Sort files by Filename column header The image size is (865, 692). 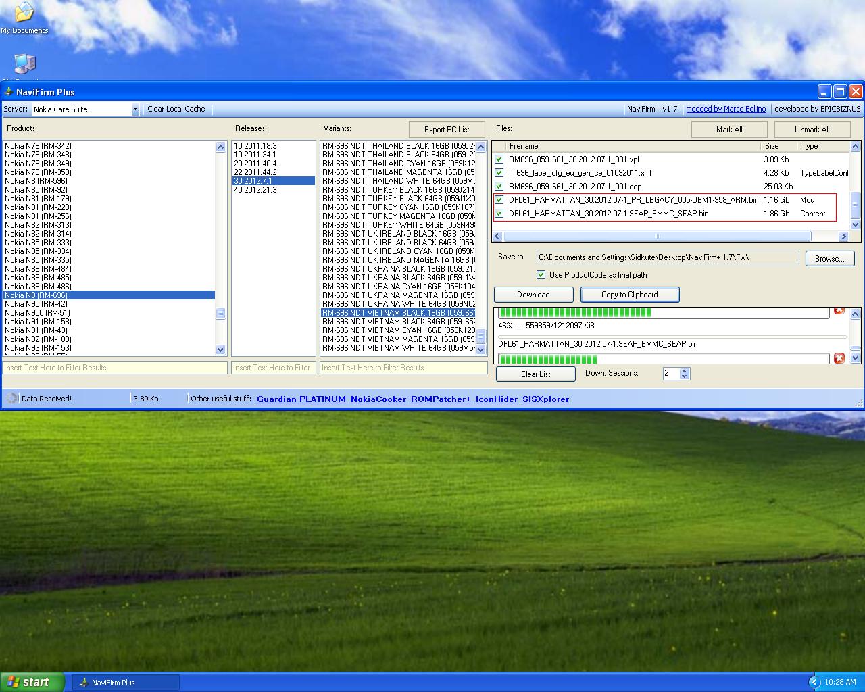coord(634,146)
